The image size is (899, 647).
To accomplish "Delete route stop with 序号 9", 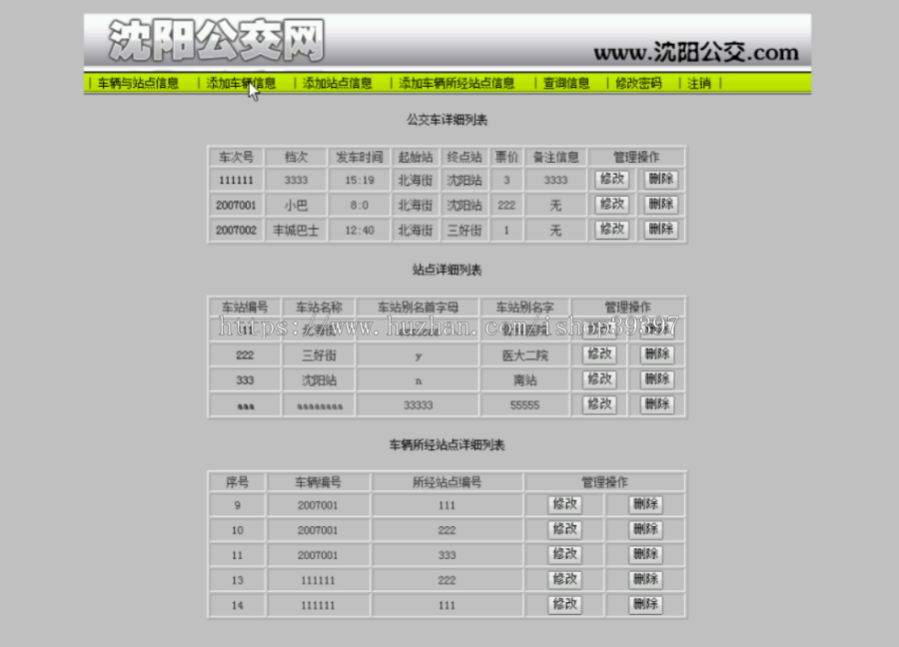I will pos(645,505).
